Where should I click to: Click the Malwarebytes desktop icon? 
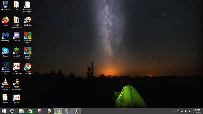5,37
